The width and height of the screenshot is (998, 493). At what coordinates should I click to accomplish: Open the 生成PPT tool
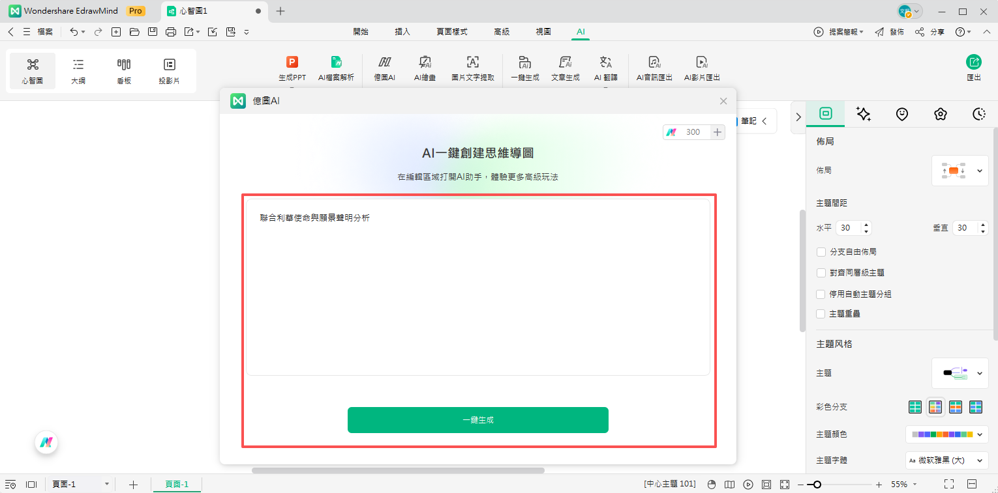[292, 67]
